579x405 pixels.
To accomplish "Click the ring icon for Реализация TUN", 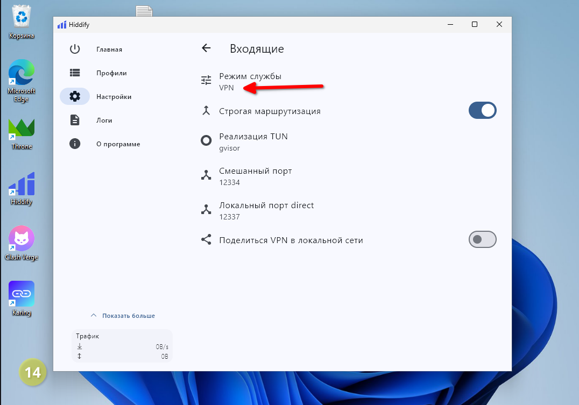I will click(206, 140).
